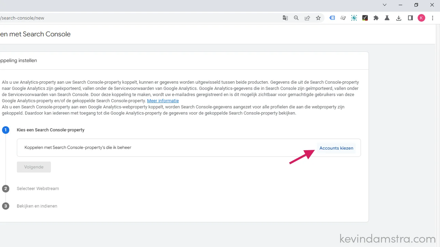Click the Search Console page heading

35,34
